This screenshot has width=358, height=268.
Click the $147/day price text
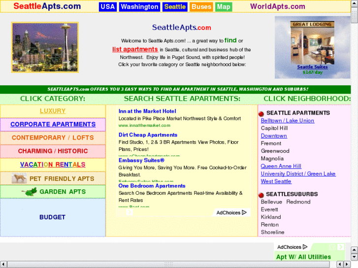pos(312,72)
